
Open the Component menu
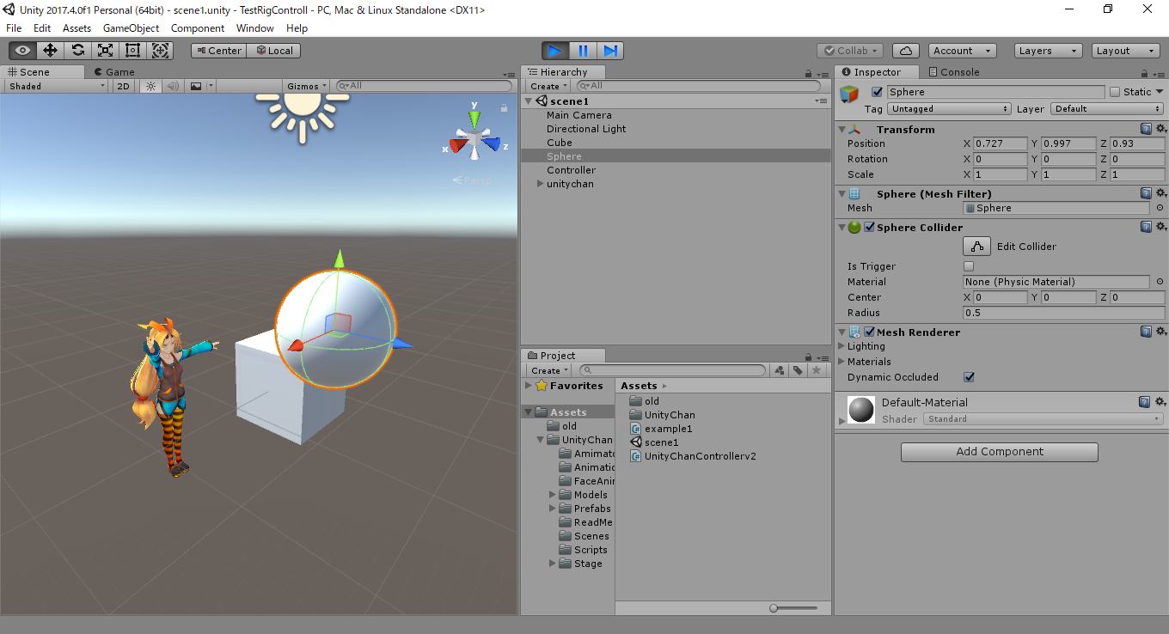point(198,28)
